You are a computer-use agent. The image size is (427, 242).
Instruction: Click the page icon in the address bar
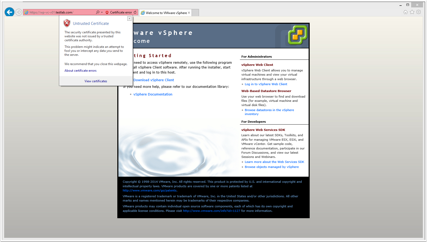(26, 12)
